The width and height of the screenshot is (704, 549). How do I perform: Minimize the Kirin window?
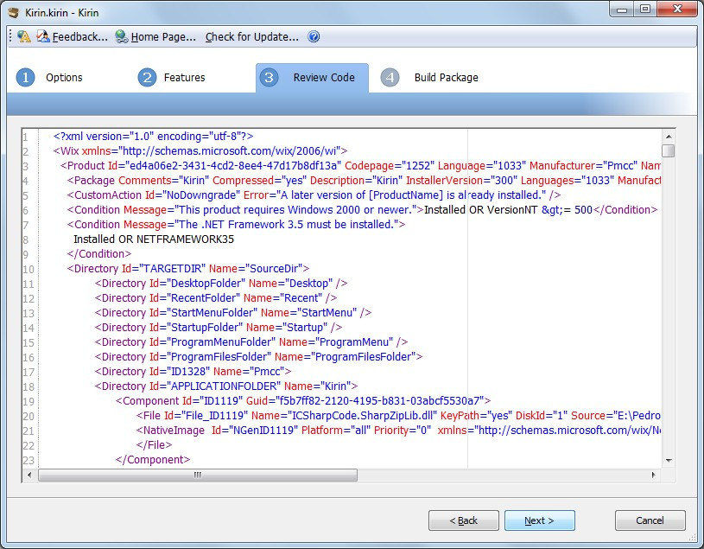622,10
